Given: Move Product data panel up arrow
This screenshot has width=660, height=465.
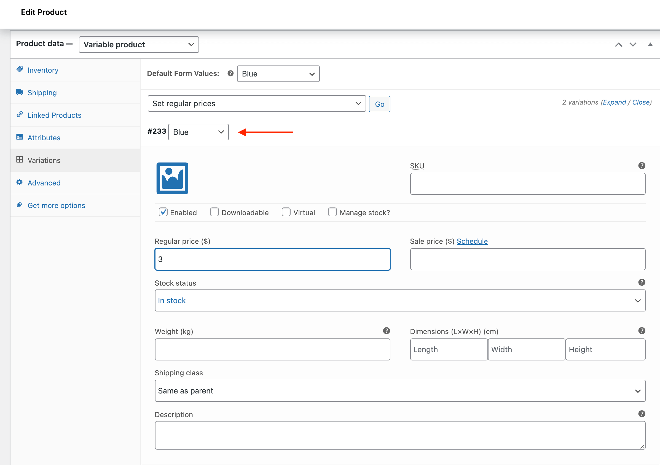Looking at the screenshot, I should 619,45.
